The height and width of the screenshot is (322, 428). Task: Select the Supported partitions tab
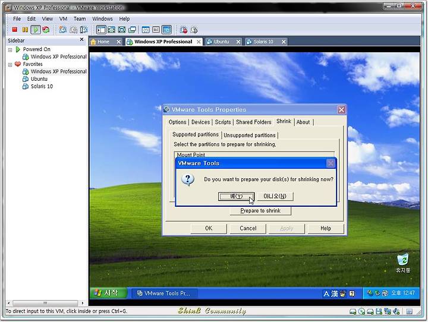pyautogui.click(x=196, y=134)
